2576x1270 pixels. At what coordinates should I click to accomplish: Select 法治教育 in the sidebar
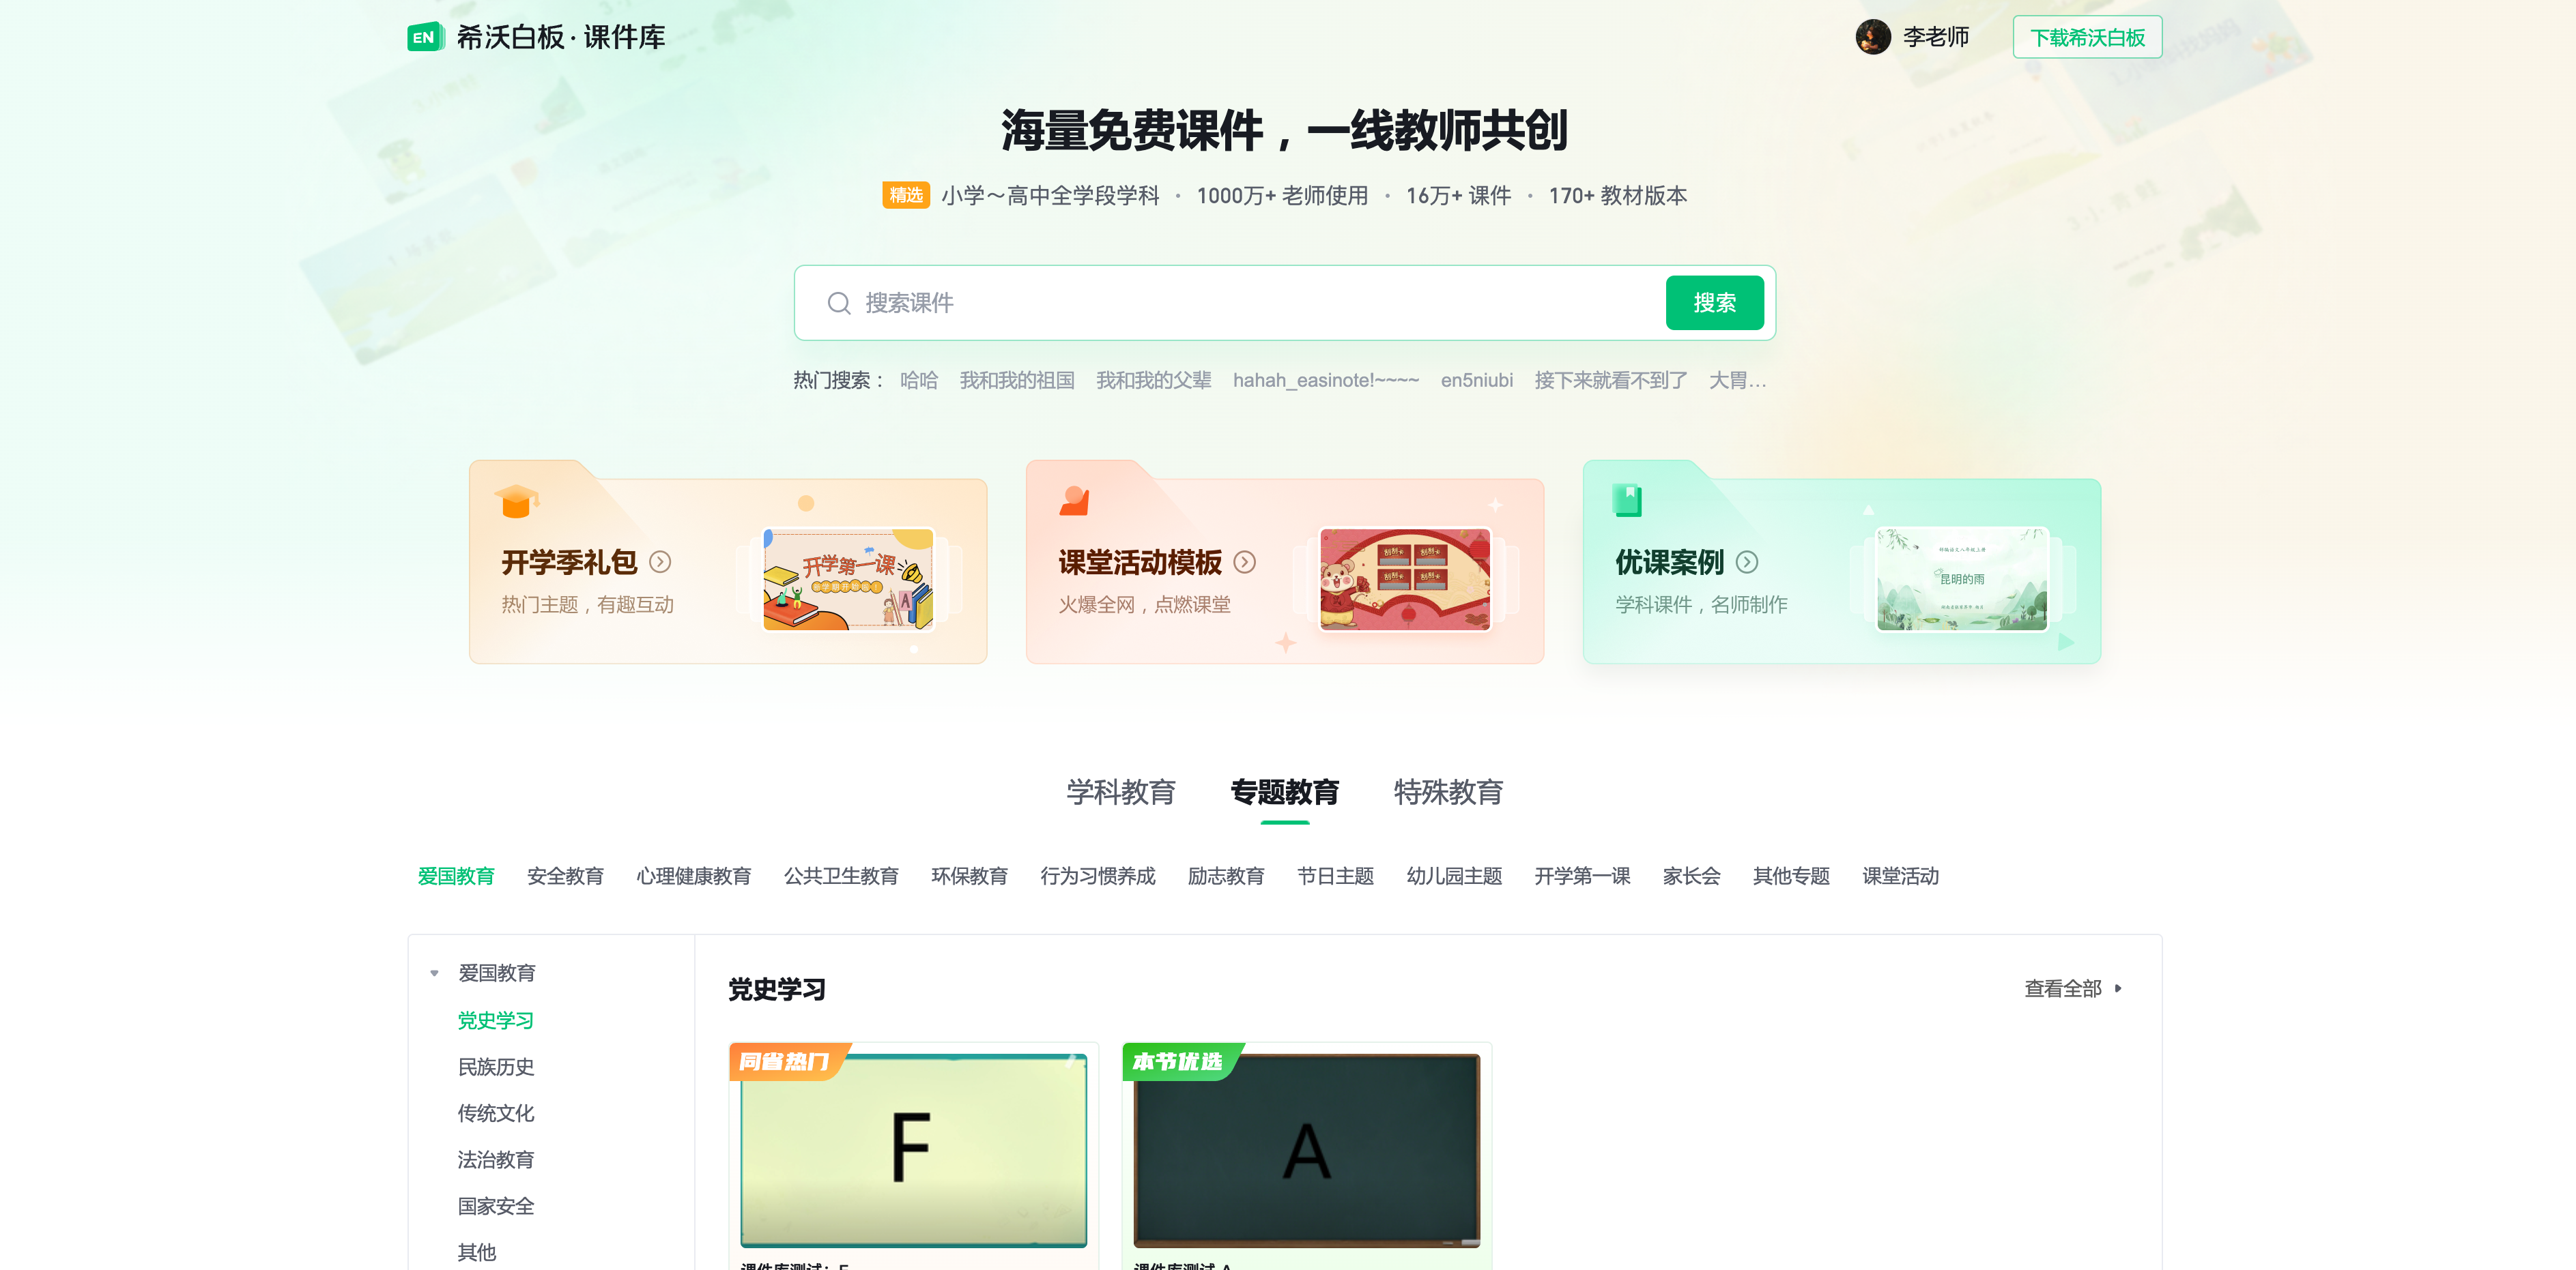496,1160
